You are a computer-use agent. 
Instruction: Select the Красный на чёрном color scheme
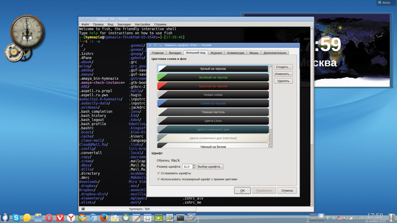pyautogui.click(x=213, y=86)
